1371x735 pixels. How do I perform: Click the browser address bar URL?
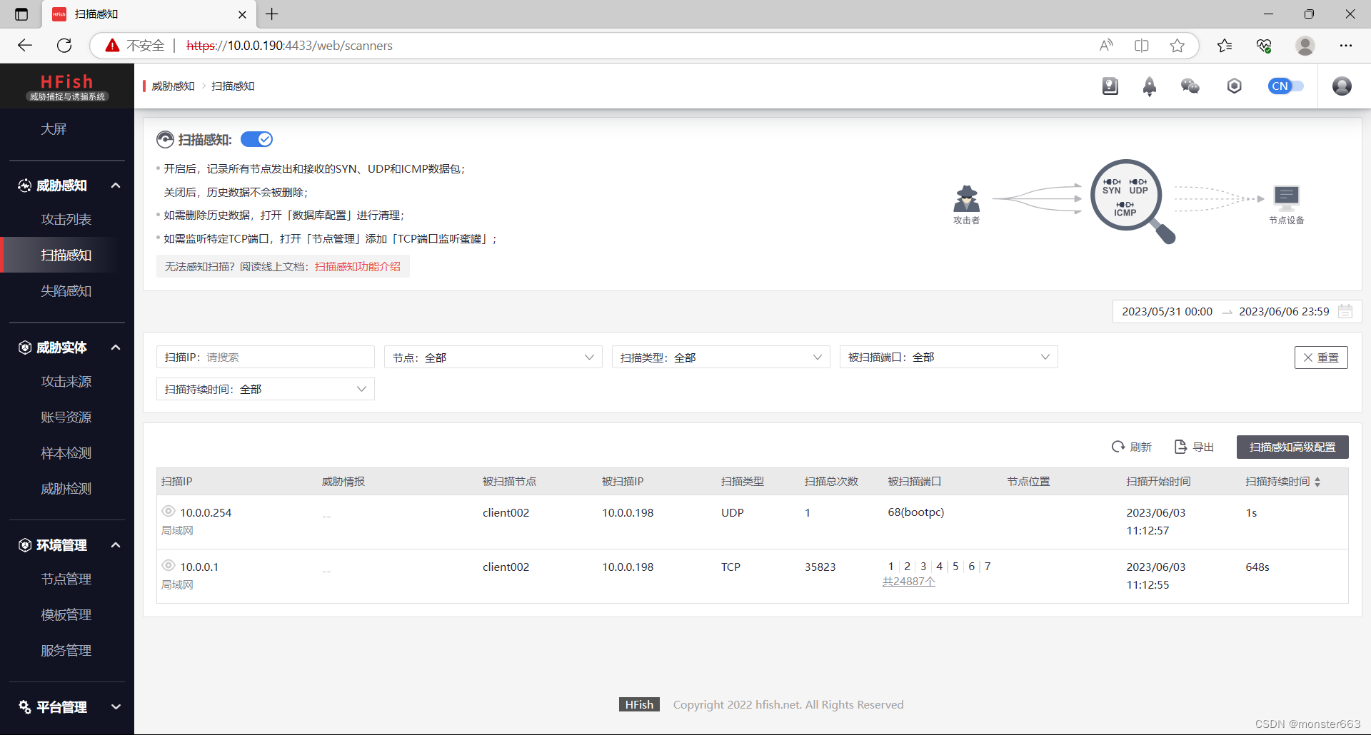click(x=289, y=46)
